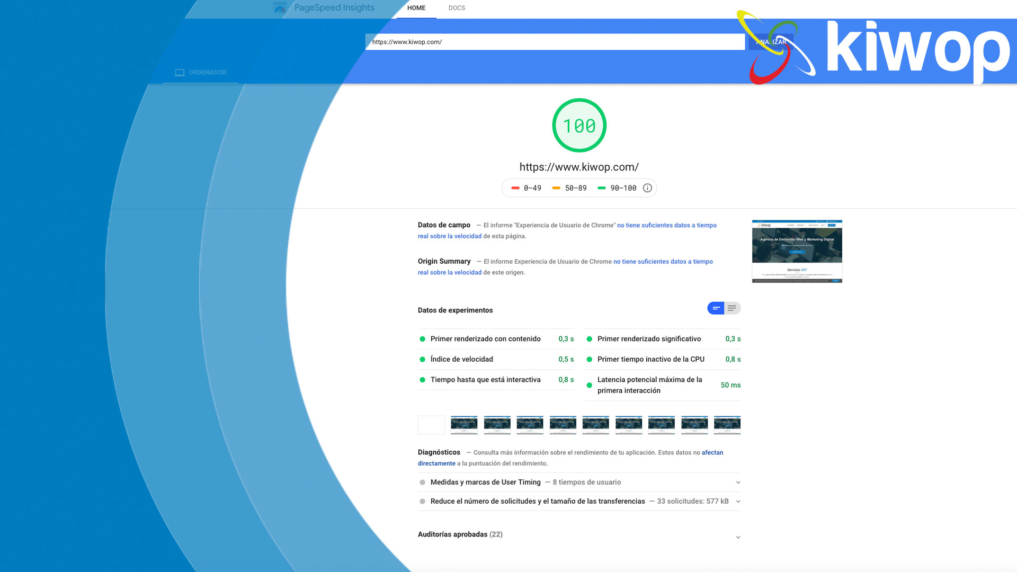Screen dimensions: 1017x572
Task: Click the 50 ms latency value
Action: tap(730, 386)
